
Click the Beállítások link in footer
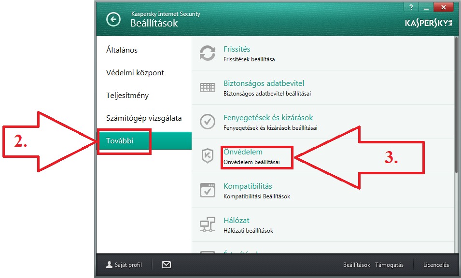point(356,265)
